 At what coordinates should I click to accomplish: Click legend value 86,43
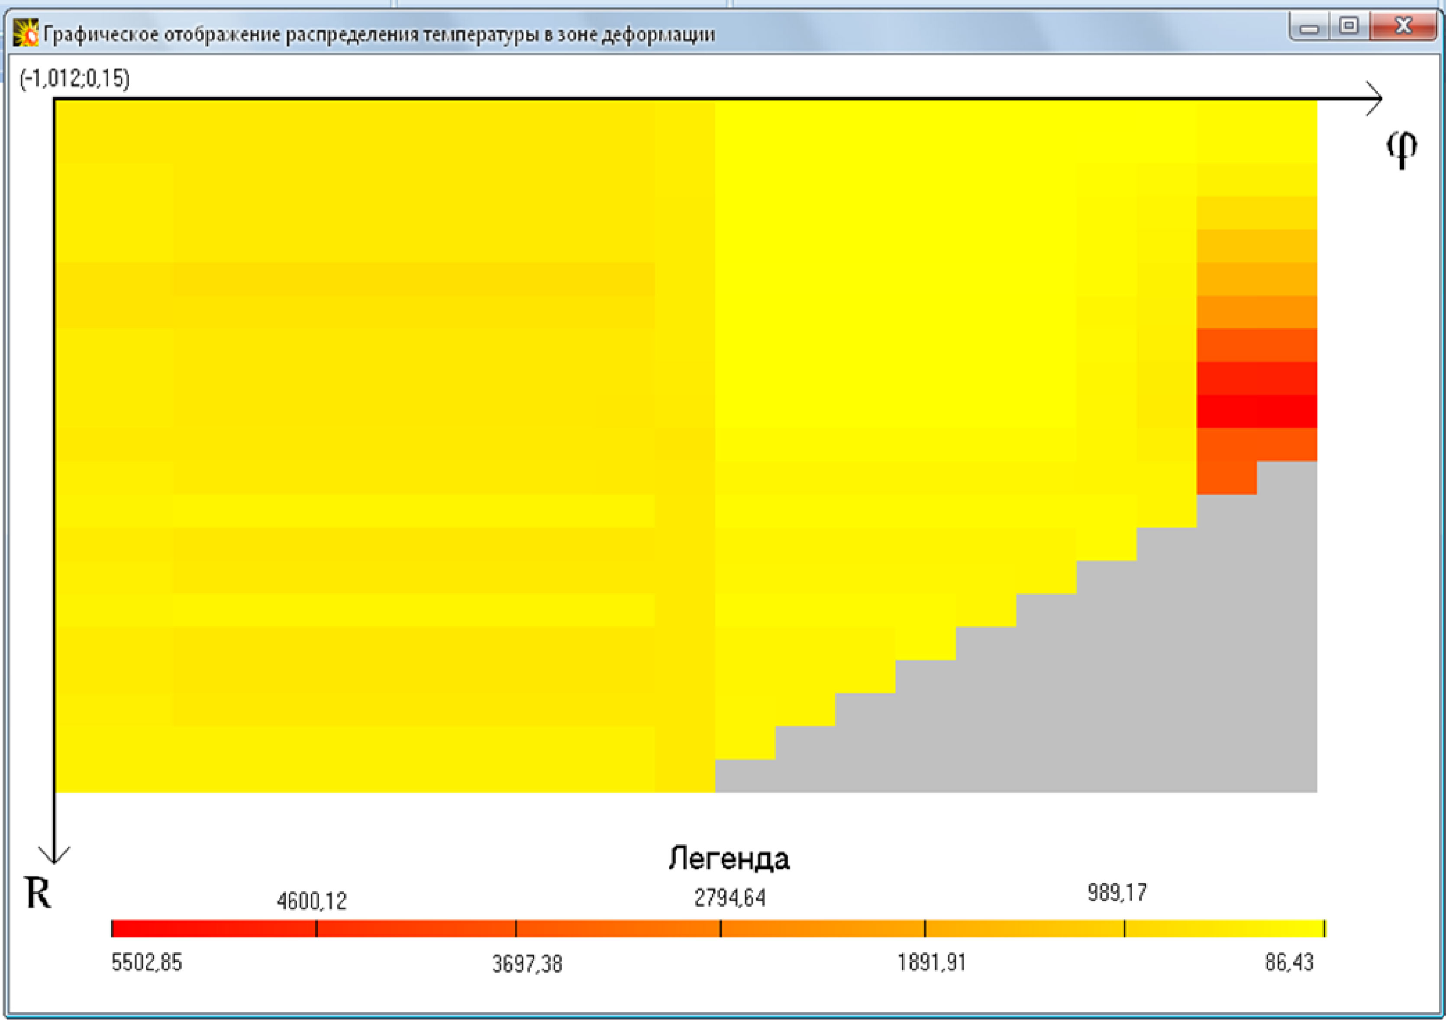pos(1288,962)
